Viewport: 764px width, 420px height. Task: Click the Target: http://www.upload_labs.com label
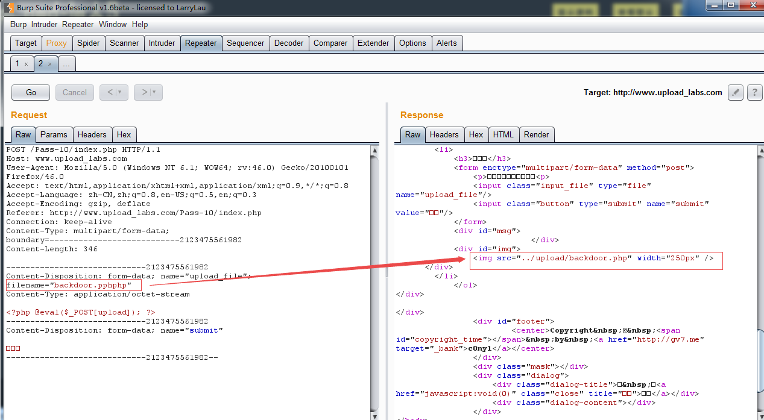(x=652, y=92)
